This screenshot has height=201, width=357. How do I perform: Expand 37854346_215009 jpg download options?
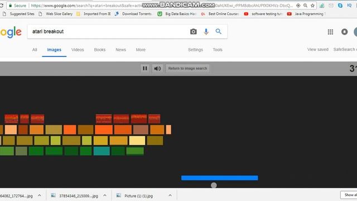[x=105, y=195]
